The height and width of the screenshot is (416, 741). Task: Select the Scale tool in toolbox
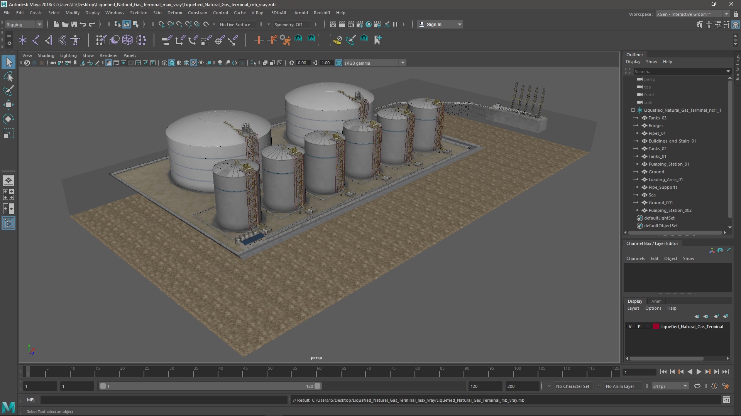8,133
